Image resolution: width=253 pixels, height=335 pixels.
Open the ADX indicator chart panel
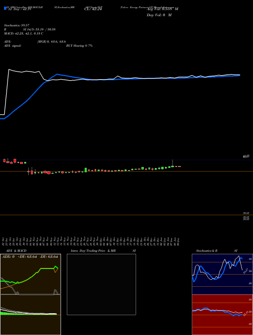click(30, 274)
